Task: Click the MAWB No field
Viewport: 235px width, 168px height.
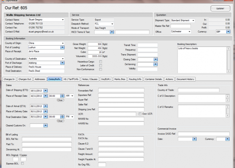Action: click(121, 119)
